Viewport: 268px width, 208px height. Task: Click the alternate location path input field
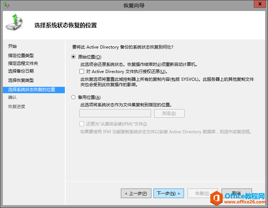(115, 113)
